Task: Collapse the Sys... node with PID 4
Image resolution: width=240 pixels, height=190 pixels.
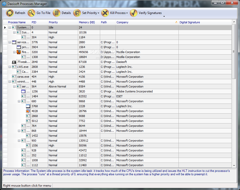Action: click(x=14, y=32)
